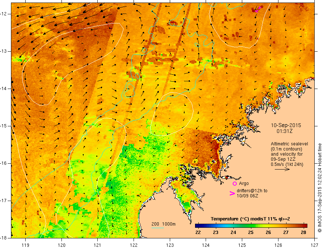Select the "01:31Z" time text
322x249 pixels.
(x=284, y=131)
